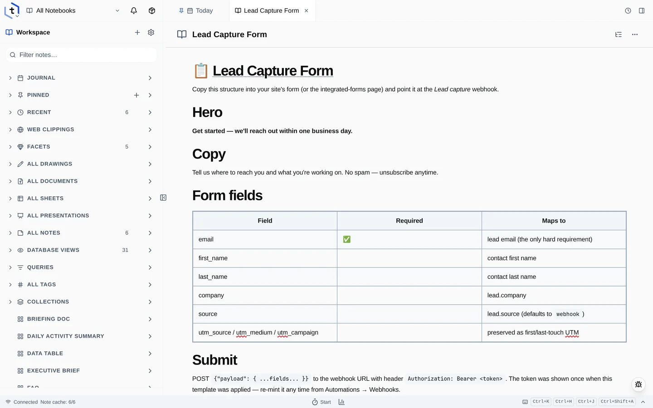Open the Data Table collection

point(45,354)
